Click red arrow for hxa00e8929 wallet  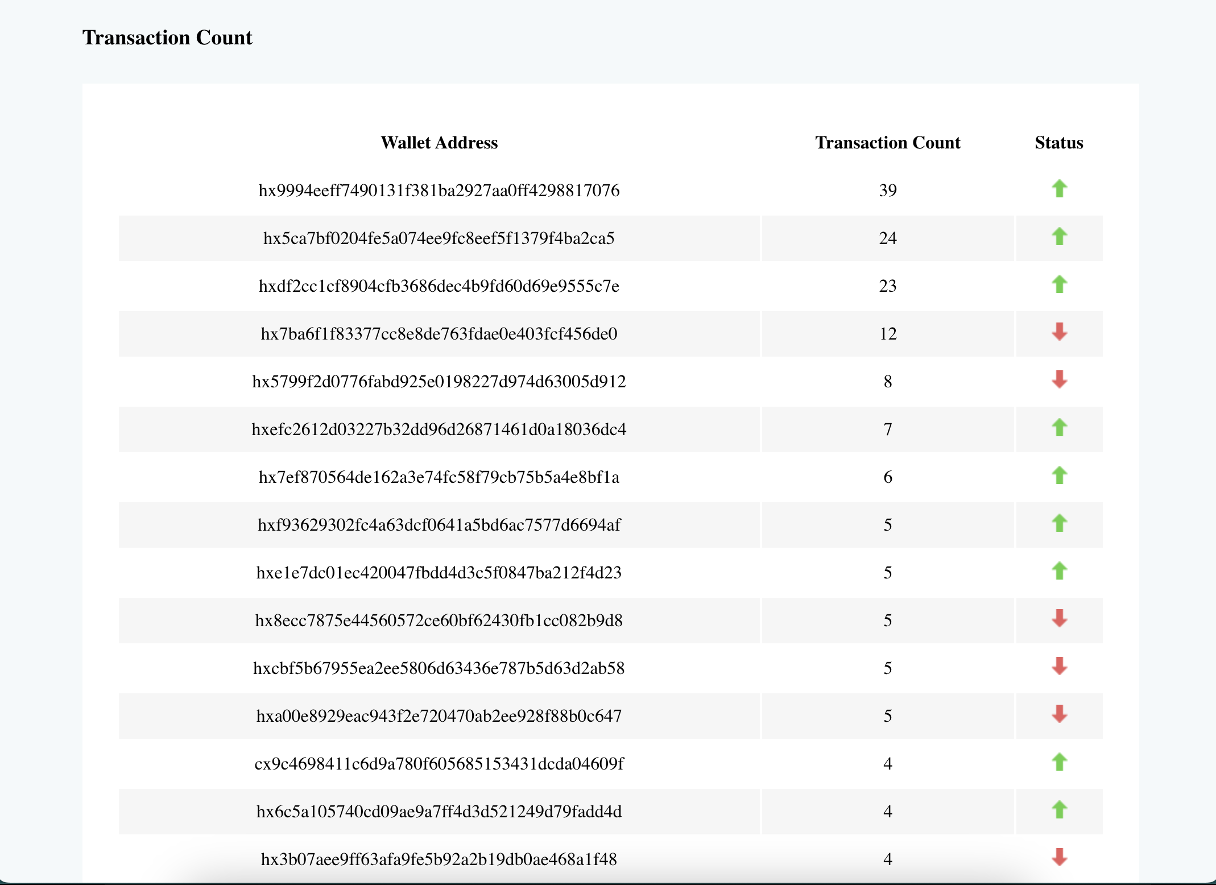1058,714
